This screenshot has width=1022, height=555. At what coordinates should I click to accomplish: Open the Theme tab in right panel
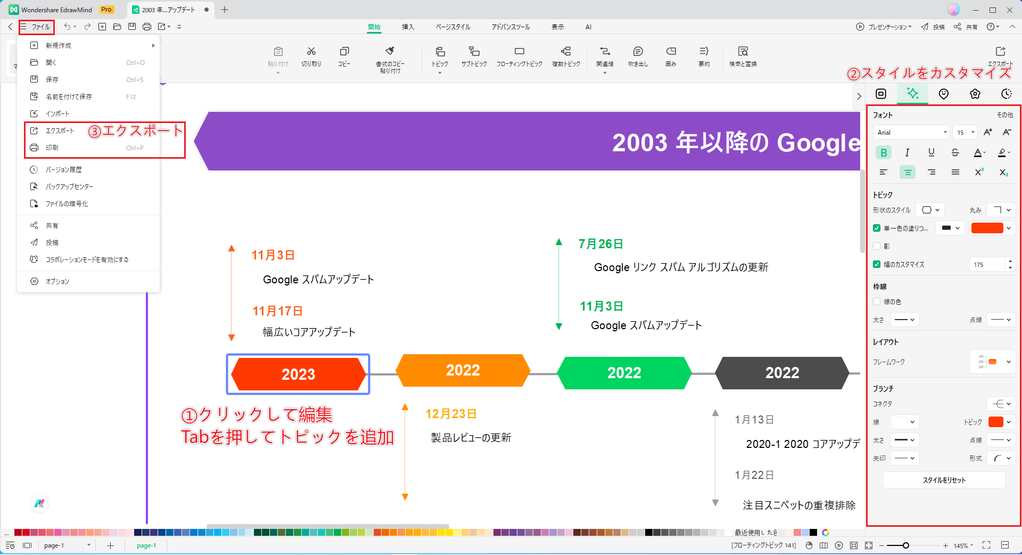(x=975, y=94)
